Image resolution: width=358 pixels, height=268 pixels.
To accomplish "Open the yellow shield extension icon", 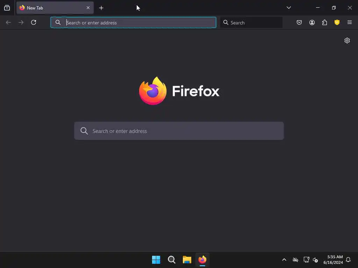I will click(x=337, y=22).
